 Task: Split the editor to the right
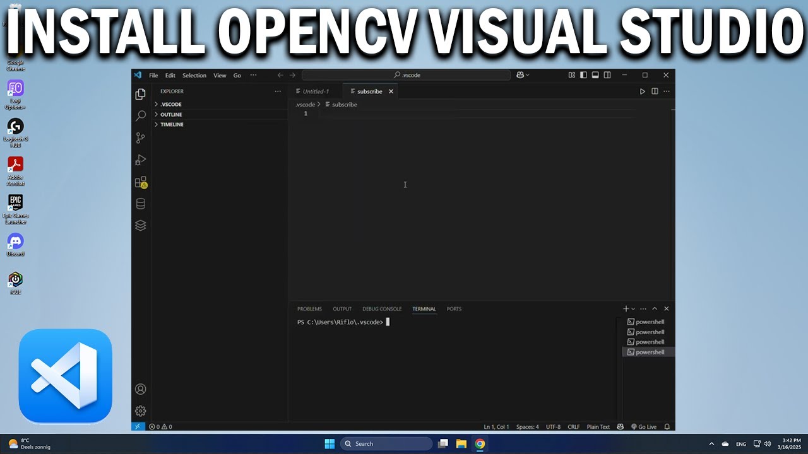click(x=655, y=91)
